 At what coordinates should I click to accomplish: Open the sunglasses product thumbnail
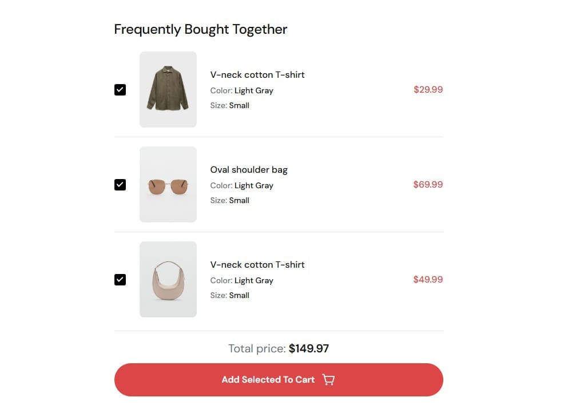tap(168, 184)
